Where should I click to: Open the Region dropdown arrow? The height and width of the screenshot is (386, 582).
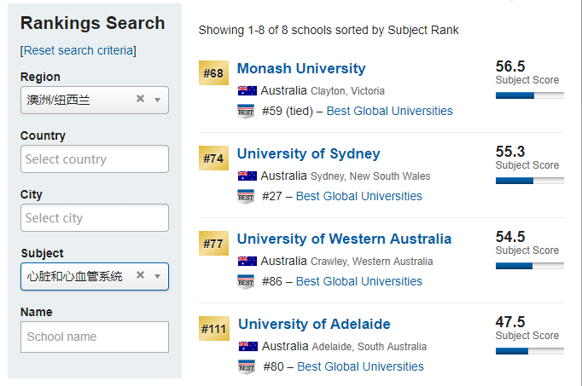click(x=157, y=100)
